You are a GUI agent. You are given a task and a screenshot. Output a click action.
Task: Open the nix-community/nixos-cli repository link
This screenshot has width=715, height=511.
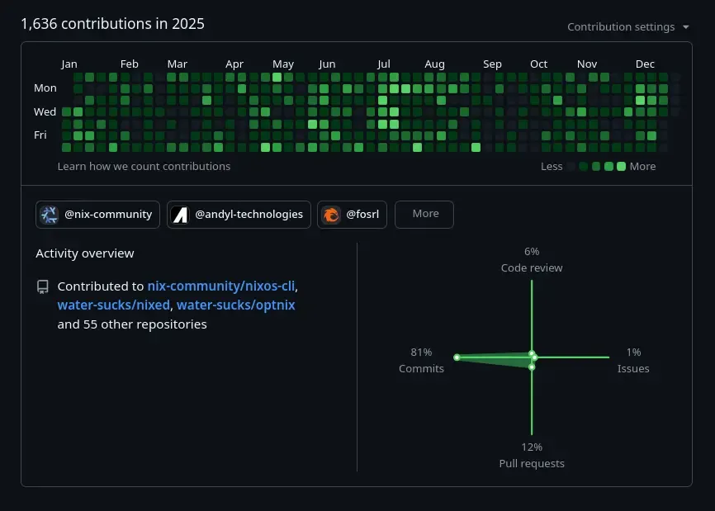point(220,286)
